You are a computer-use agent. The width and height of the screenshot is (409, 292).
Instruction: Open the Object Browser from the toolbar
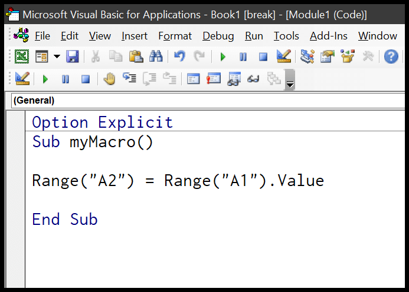click(x=348, y=57)
